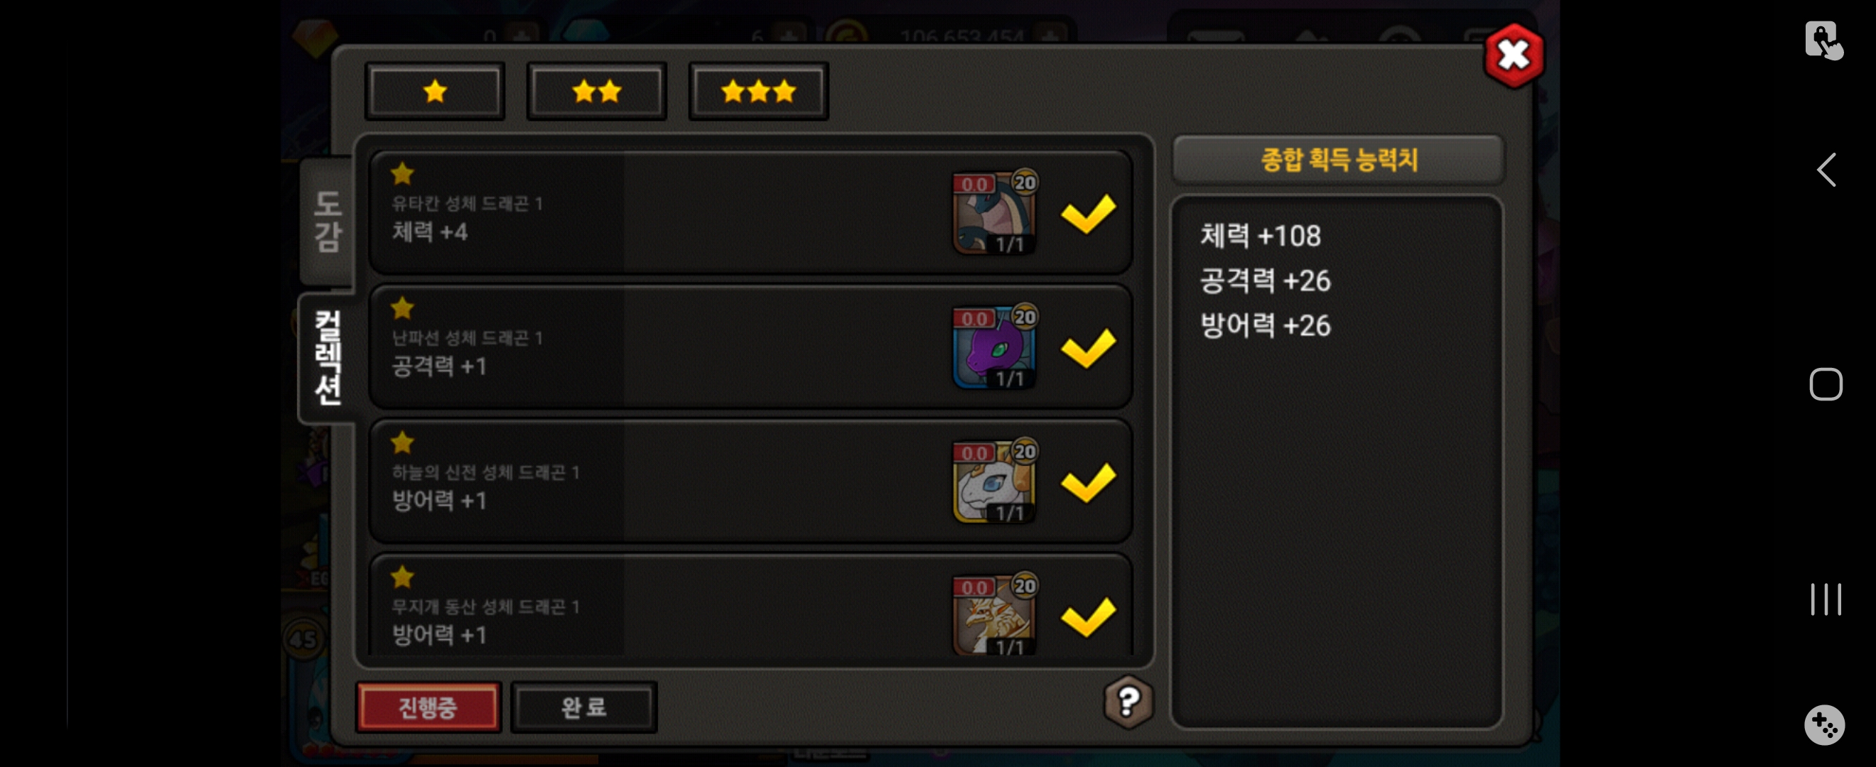The width and height of the screenshot is (1876, 767).
Task: Tap the Android back arrow
Action: (x=1826, y=170)
